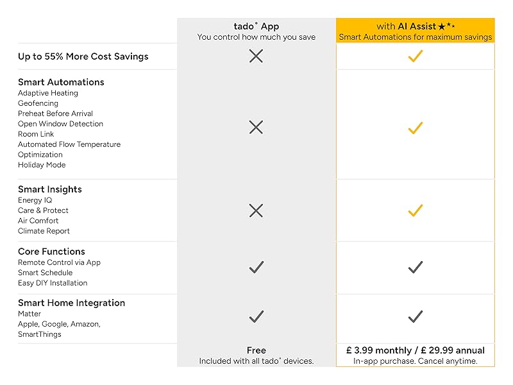Click the X mark in the Smart Insights row
The width and height of the screenshot is (513, 385).
(x=256, y=210)
